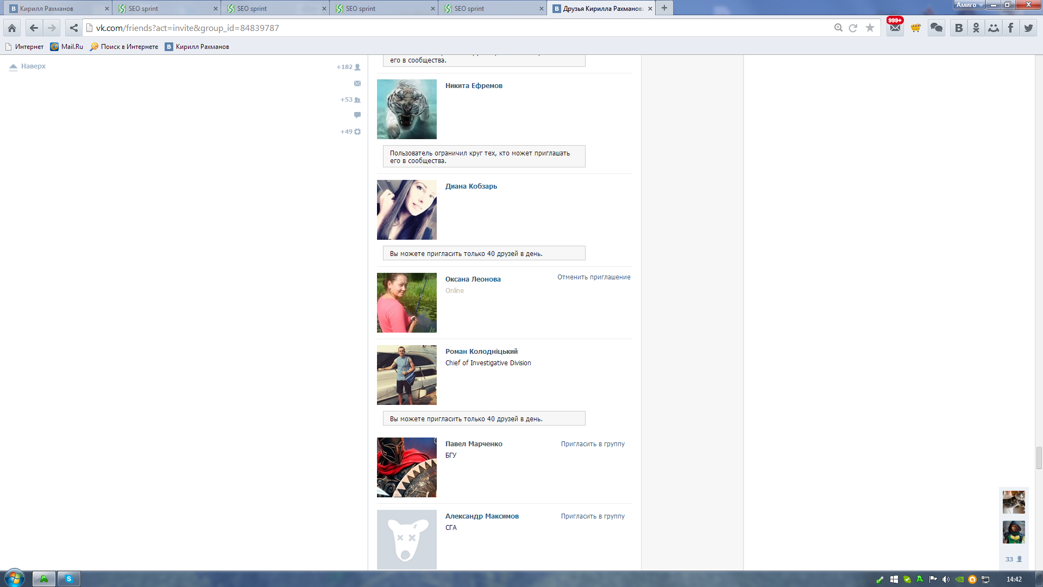
Task: Click the share icon beside the address bar
Action: [74, 28]
